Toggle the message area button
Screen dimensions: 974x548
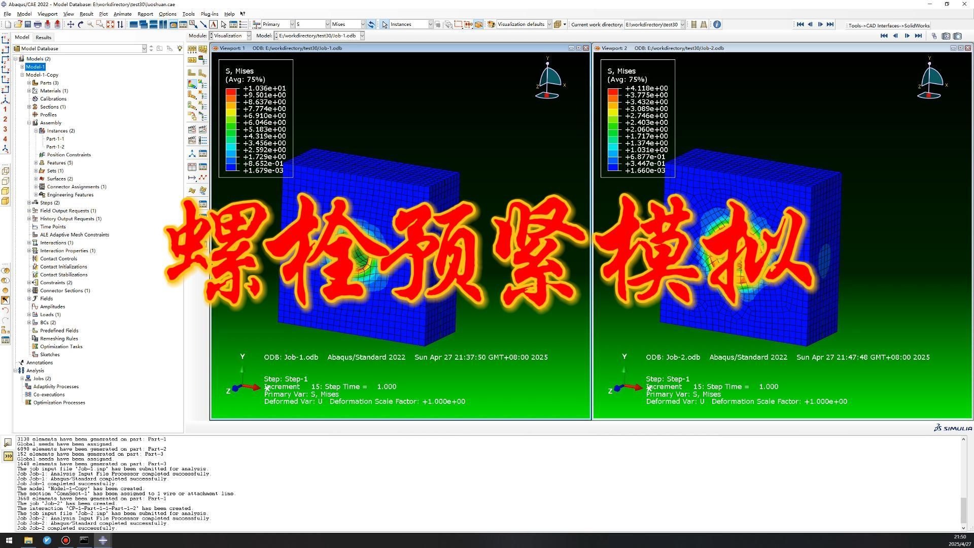tap(8, 442)
